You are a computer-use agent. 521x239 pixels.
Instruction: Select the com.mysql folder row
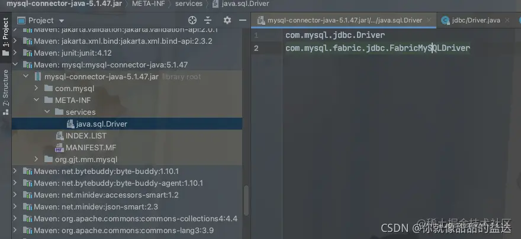[127, 89]
